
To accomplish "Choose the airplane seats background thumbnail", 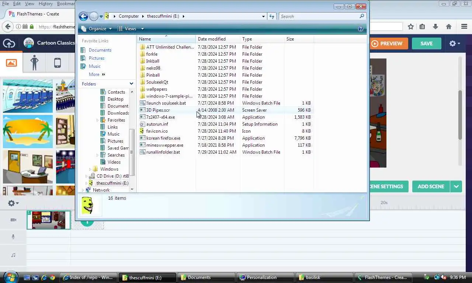I will 28,96.
